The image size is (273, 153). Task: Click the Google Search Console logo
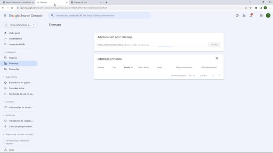coord(26,16)
